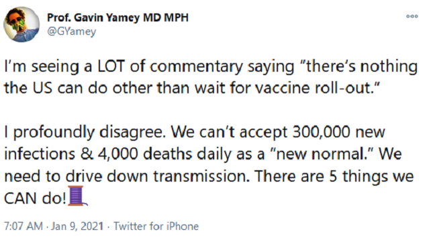Open the Twitter for iPhone source link
The image size is (423, 244).
click(x=156, y=226)
